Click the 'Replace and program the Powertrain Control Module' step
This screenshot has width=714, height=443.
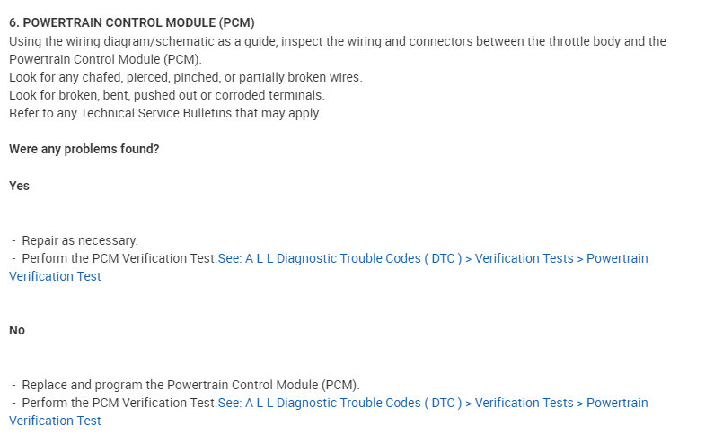(190, 385)
